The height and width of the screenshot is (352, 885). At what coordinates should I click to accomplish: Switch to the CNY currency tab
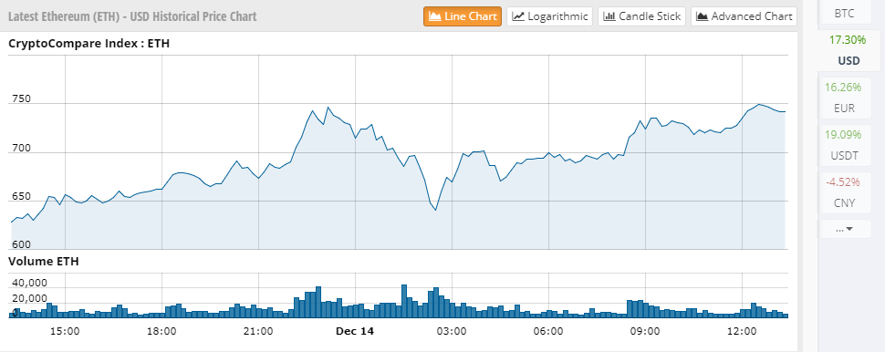(x=844, y=192)
